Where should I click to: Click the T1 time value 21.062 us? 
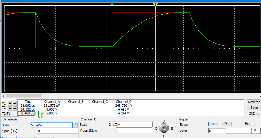[28, 106]
